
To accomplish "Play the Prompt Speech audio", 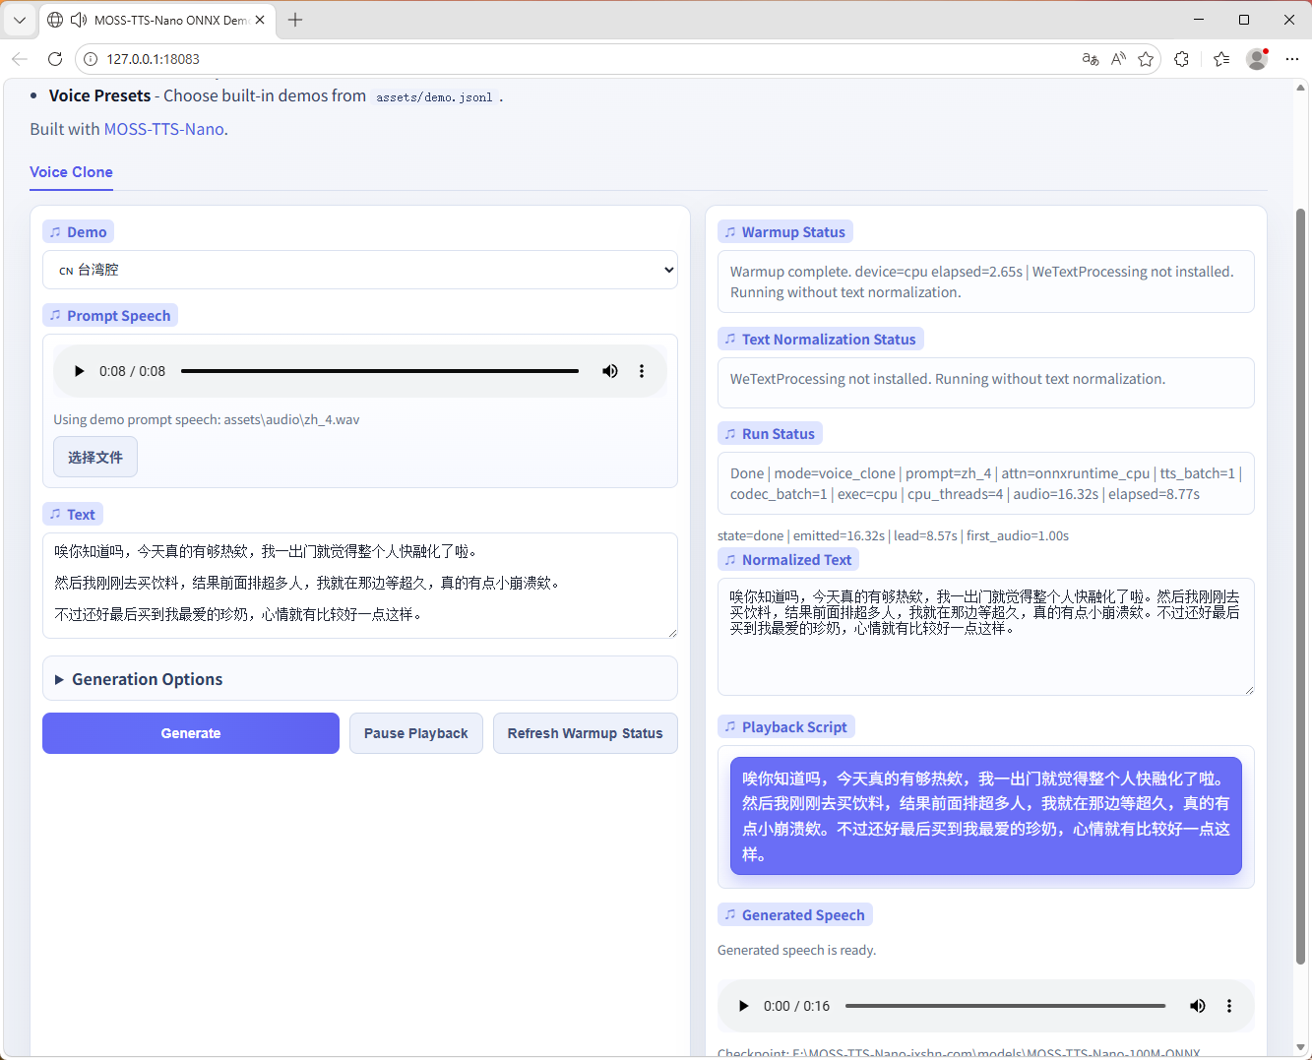I will tap(80, 371).
